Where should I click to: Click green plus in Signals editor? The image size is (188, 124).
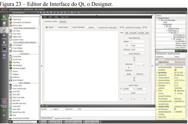pos(43,106)
